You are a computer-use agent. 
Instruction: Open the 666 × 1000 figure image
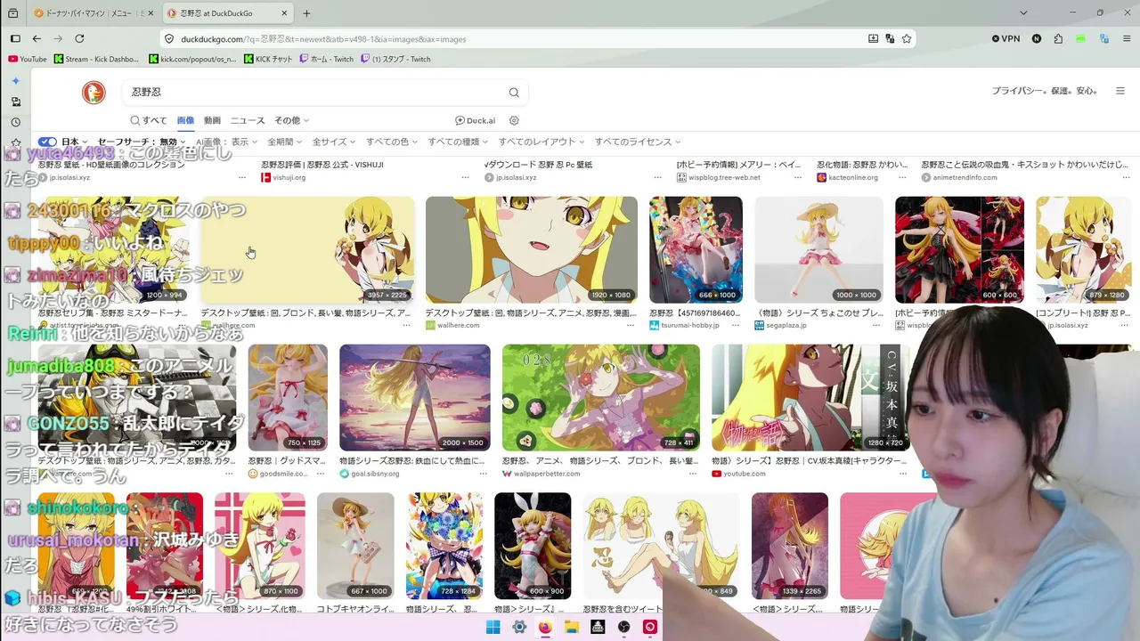(696, 250)
